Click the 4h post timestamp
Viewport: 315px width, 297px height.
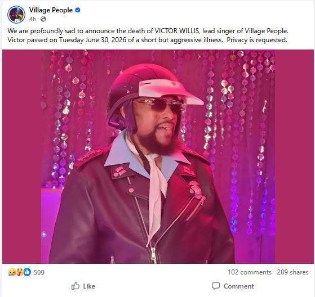point(32,19)
